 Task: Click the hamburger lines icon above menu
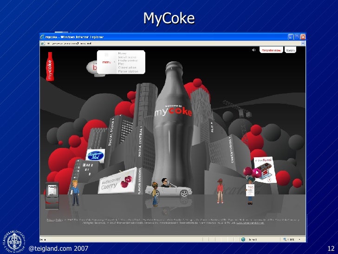(x=106, y=54)
